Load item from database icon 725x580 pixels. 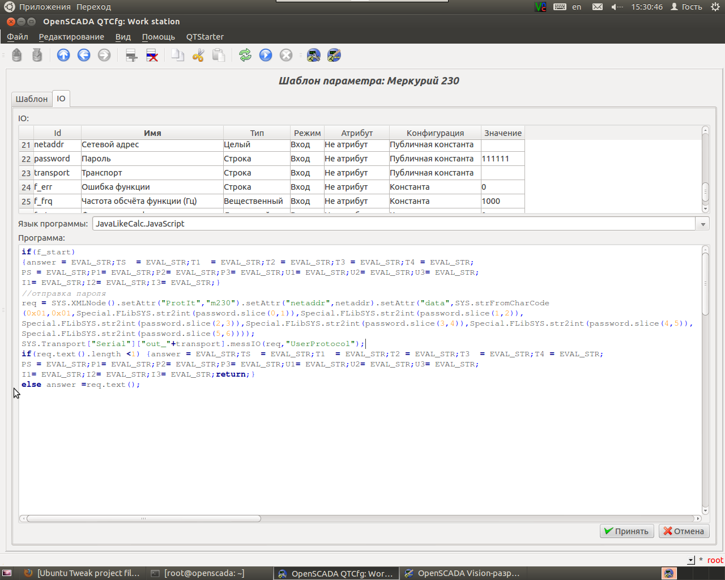[x=17, y=55]
